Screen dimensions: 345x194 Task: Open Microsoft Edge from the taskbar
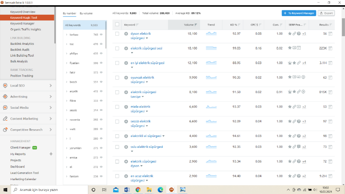click(x=161, y=190)
